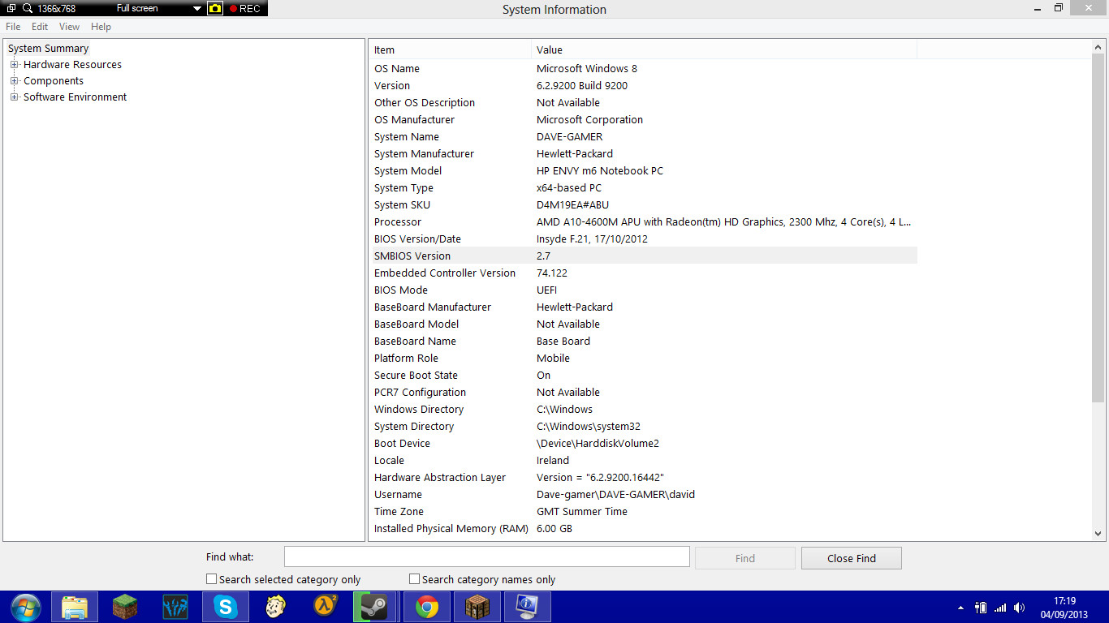Select the Processor row
1109x623 pixels.
[x=643, y=222]
